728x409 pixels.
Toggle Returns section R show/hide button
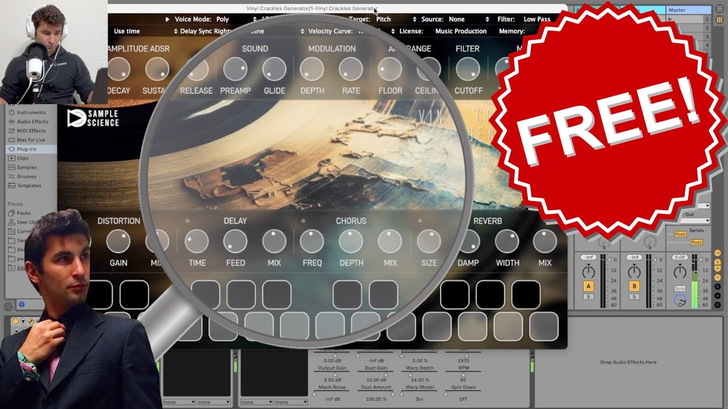(718, 269)
